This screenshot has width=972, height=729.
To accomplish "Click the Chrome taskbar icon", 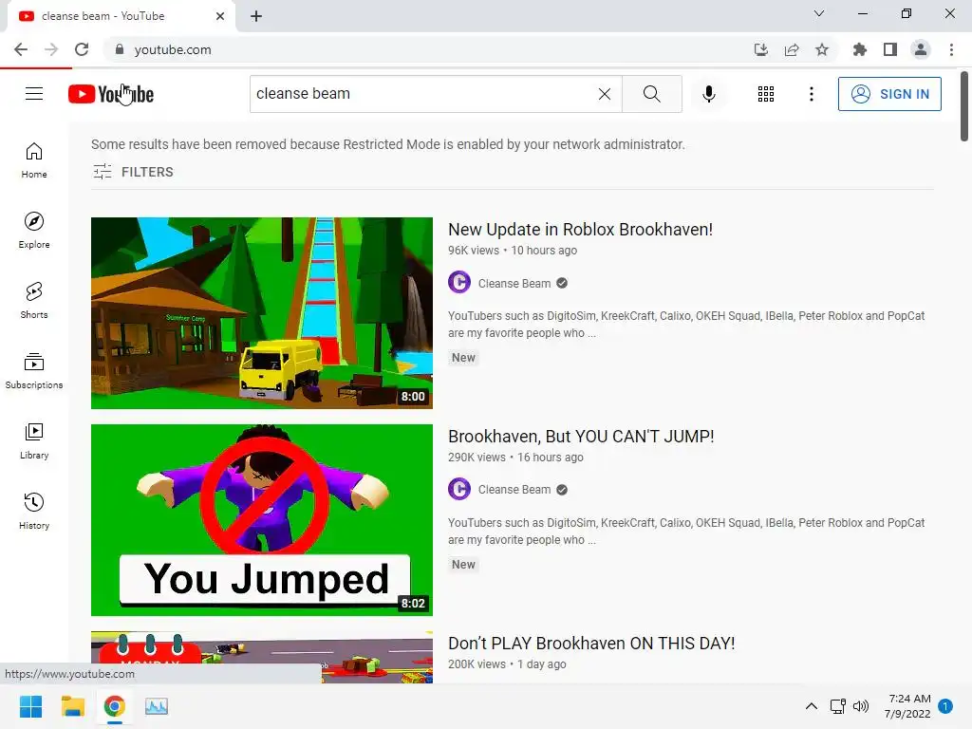I will [114, 706].
